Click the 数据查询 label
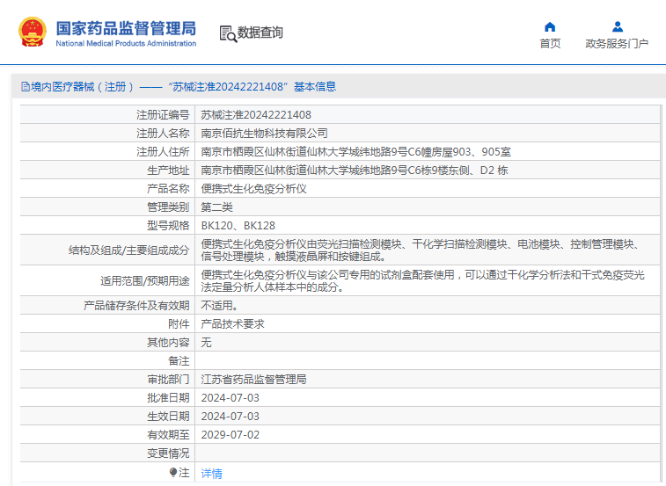The image size is (666, 486). (x=260, y=33)
